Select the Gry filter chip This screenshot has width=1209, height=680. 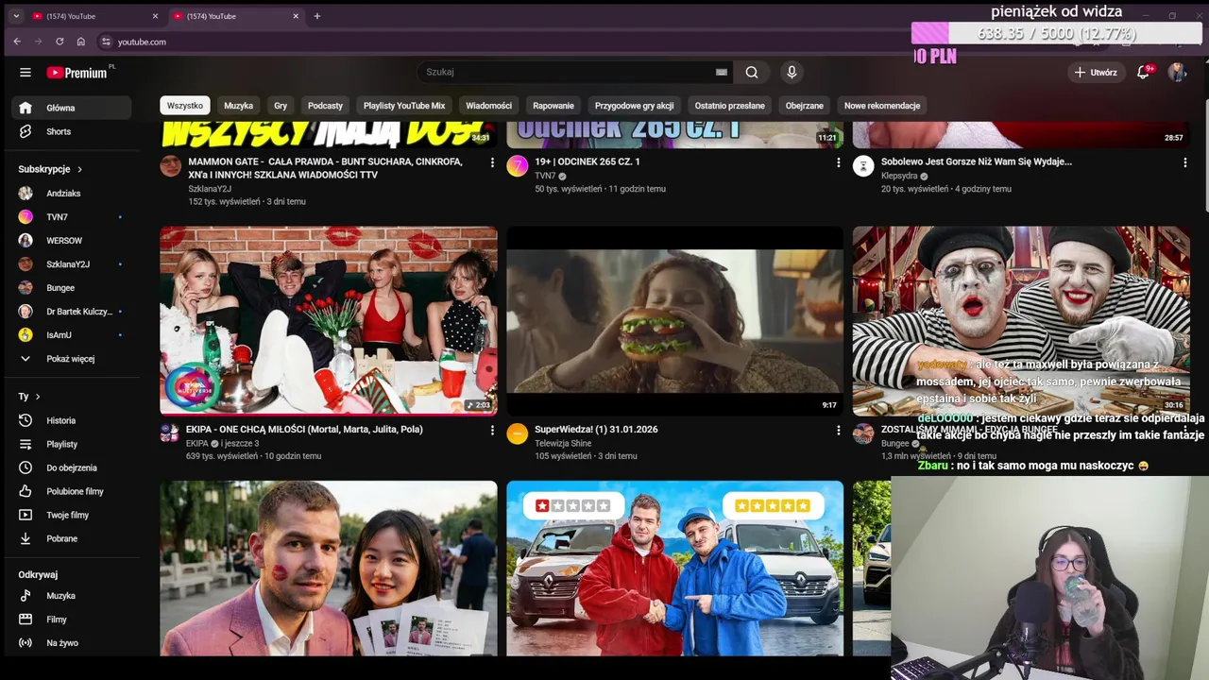click(x=281, y=106)
